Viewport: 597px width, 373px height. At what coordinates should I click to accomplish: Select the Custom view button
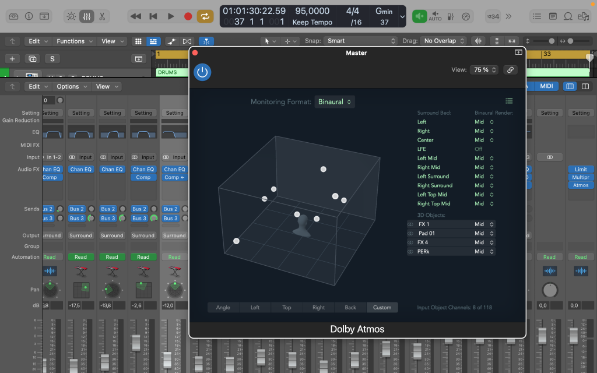(x=382, y=308)
